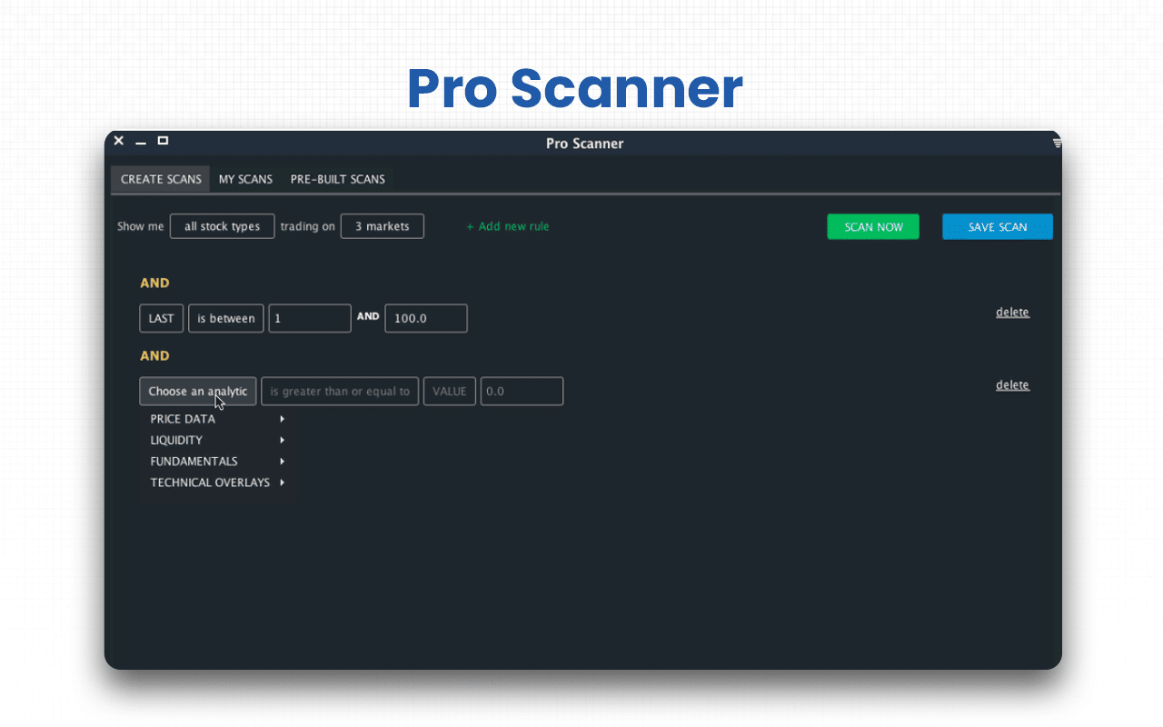Click the green plus icon to add rule

tap(471, 226)
